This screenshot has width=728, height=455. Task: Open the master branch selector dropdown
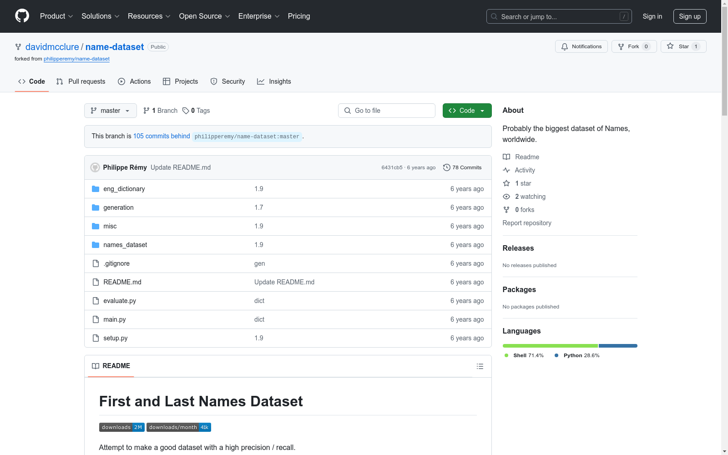pos(111,111)
